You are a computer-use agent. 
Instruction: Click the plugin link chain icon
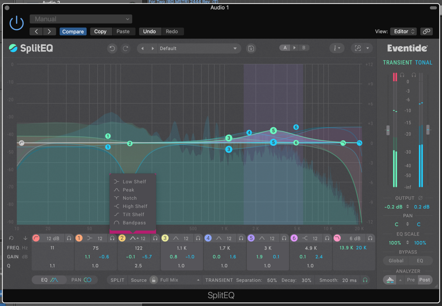click(427, 31)
